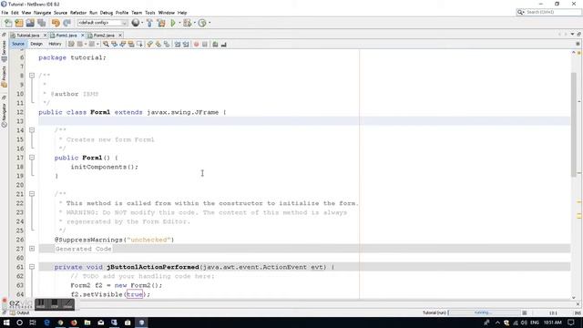Open the Profile Project dropdown arrow

pos(210,23)
